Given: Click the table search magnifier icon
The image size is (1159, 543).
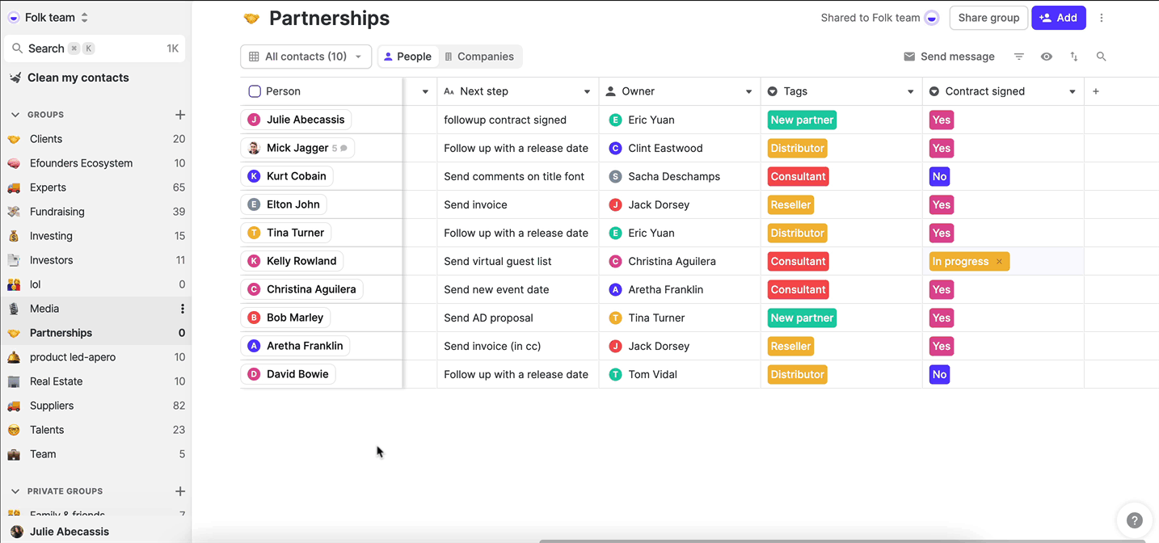Looking at the screenshot, I should tap(1102, 57).
